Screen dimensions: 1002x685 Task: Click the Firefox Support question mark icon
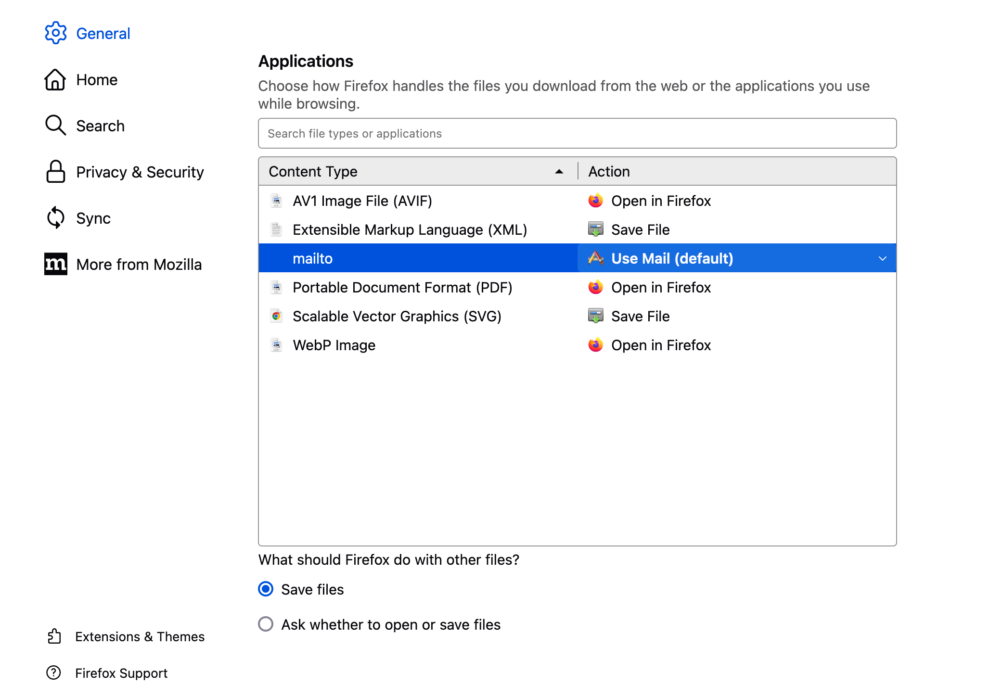point(53,672)
